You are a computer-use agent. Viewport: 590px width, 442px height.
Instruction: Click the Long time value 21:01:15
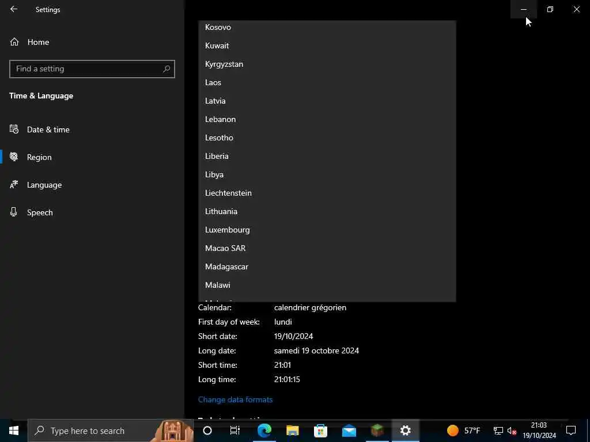pyautogui.click(x=287, y=379)
